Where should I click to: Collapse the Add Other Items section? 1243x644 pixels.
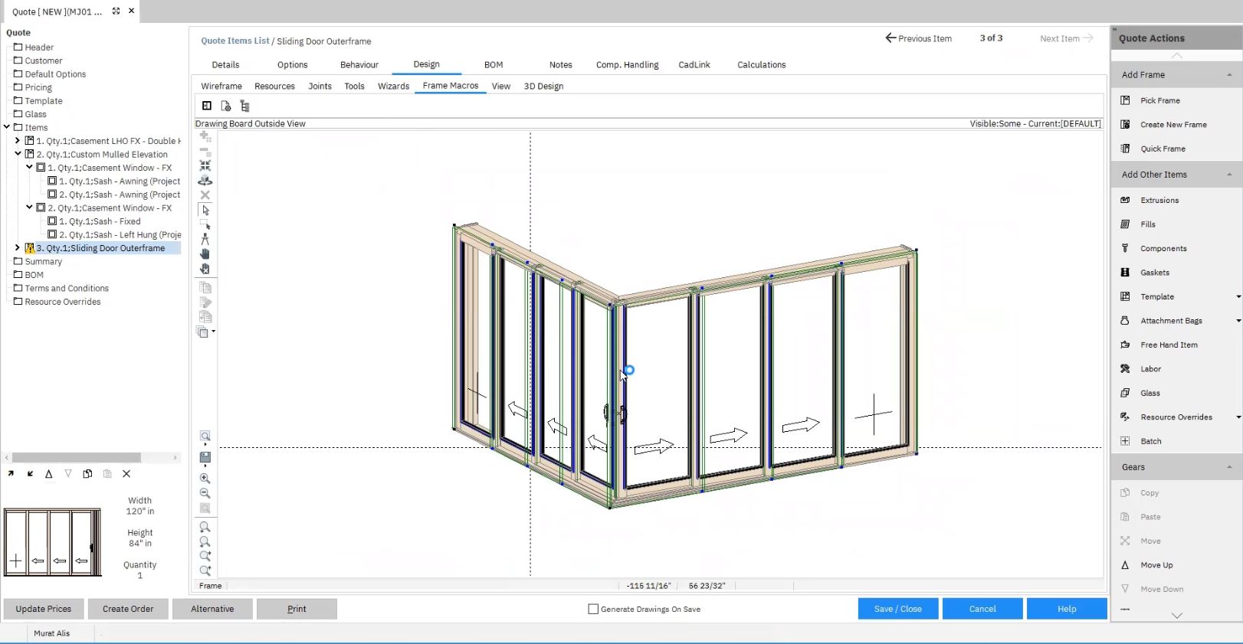(1229, 175)
